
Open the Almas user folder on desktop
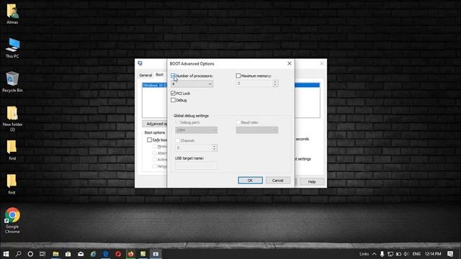click(12, 14)
